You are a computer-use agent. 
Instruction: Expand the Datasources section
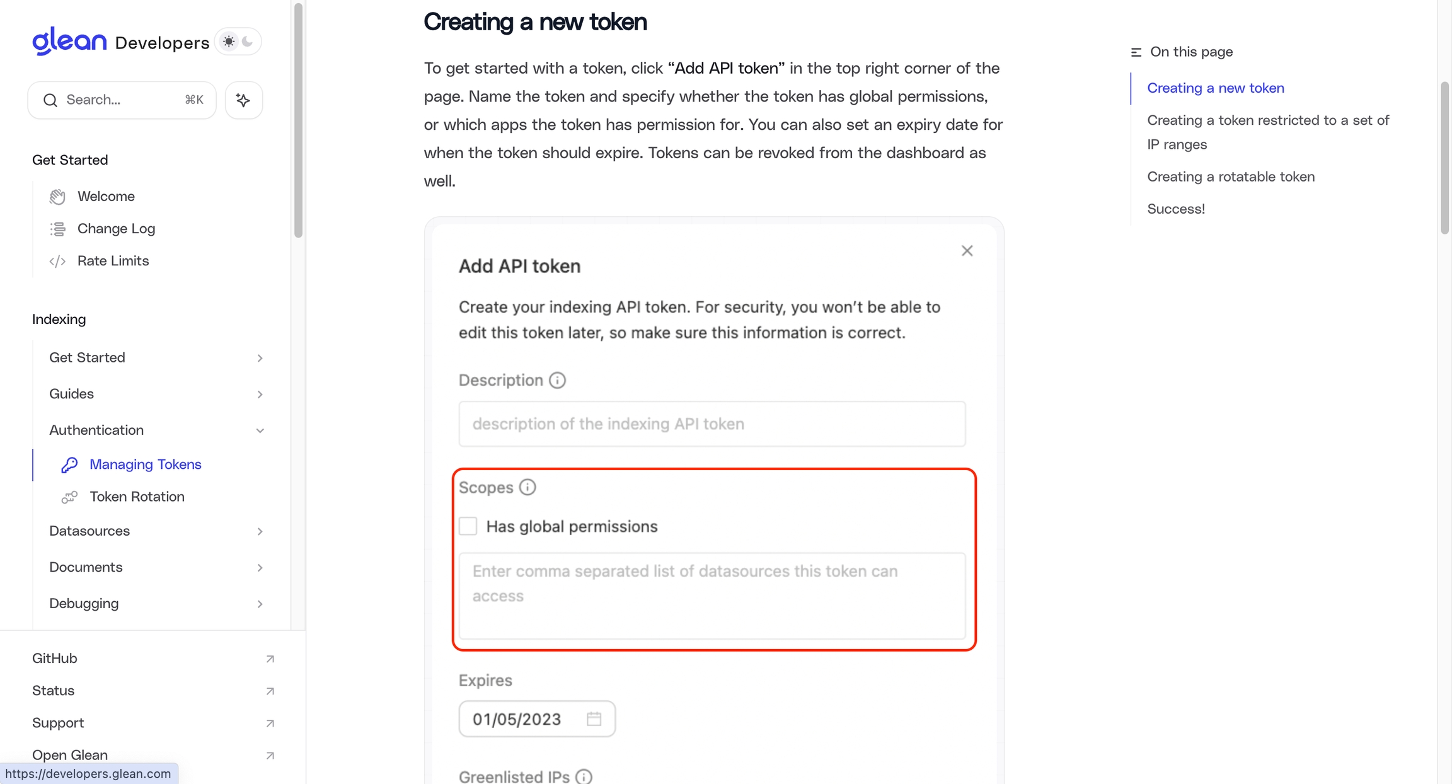[260, 531]
